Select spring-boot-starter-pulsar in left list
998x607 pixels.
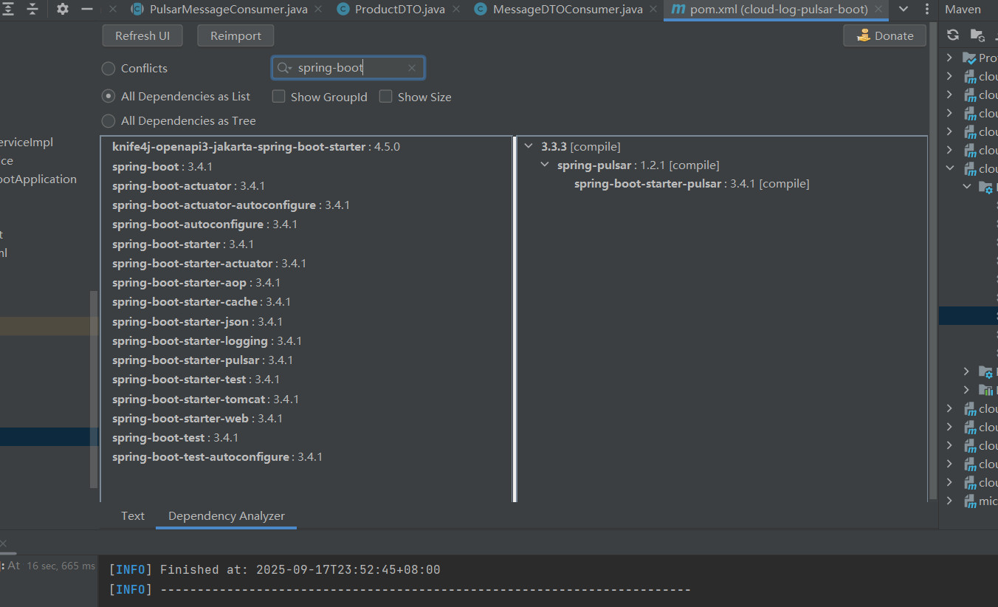point(202,360)
